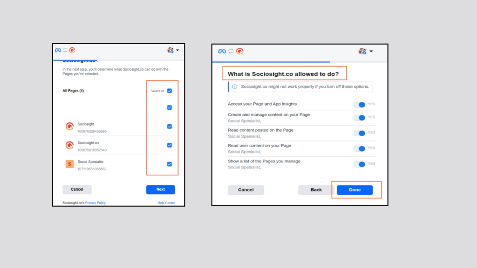This screenshot has height=268, width=477.
Task: Click Cancel in the permissions dialog
Action: [x=246, y=190]
